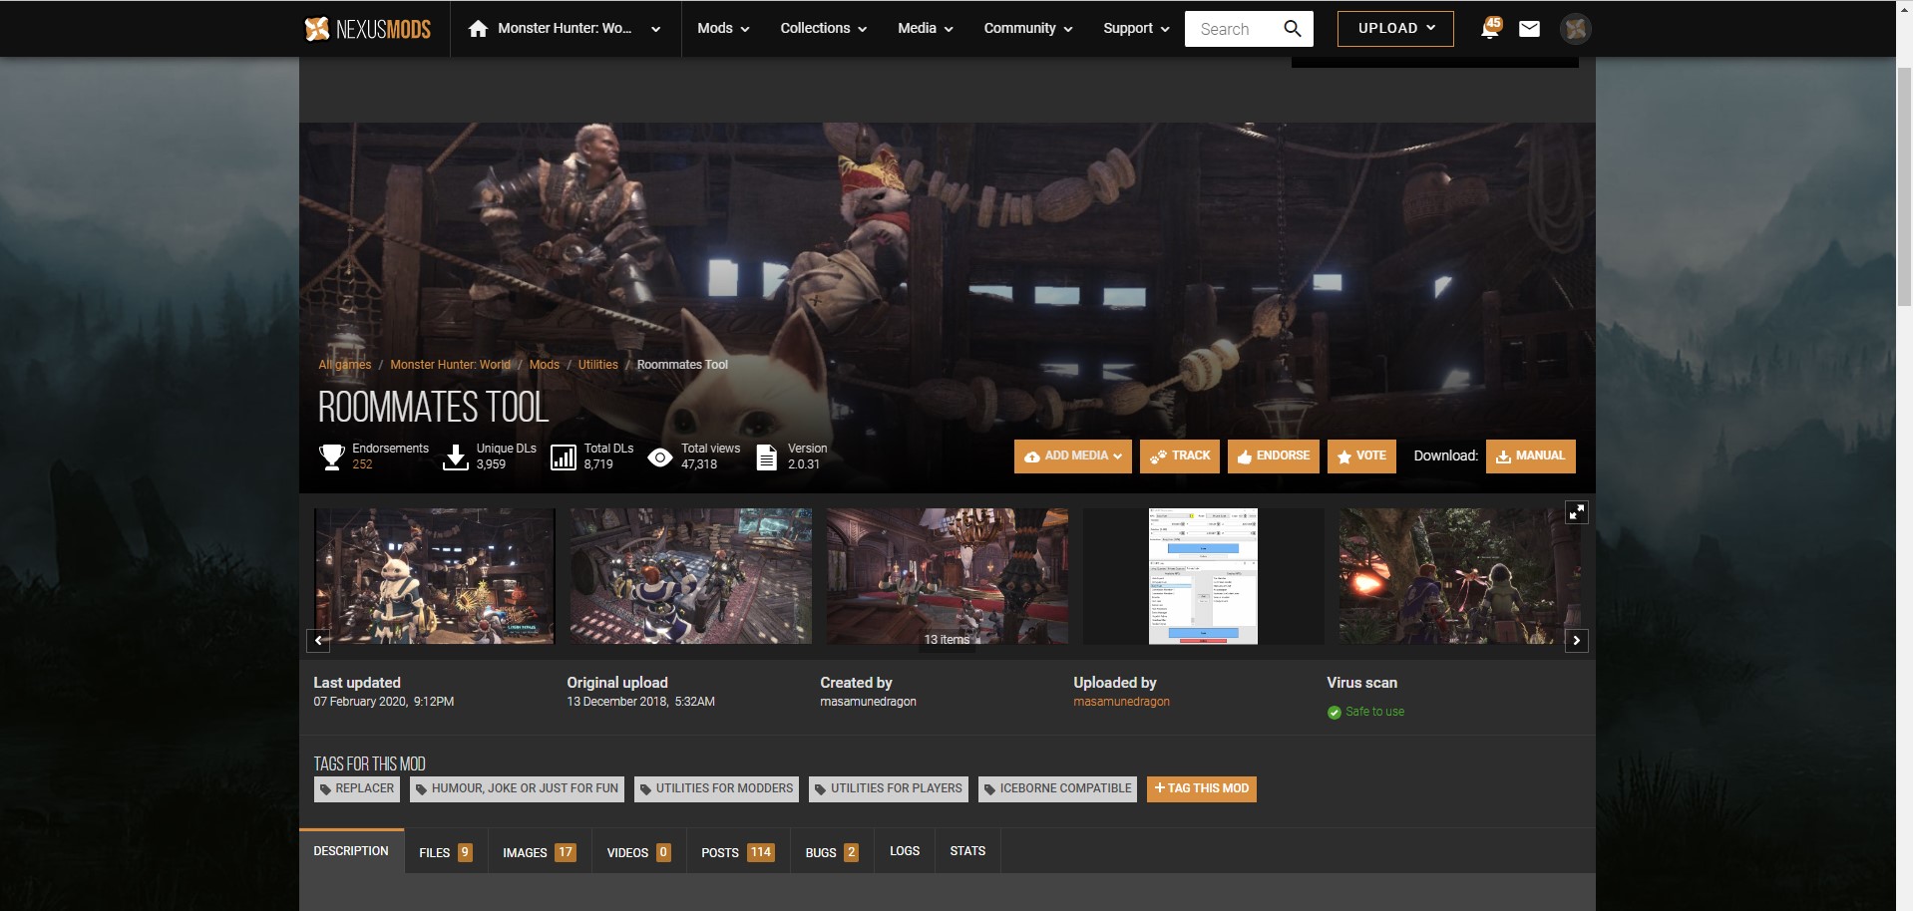
Task: Click the home icon beside Monster Hunter
Action: coord(478,29)
